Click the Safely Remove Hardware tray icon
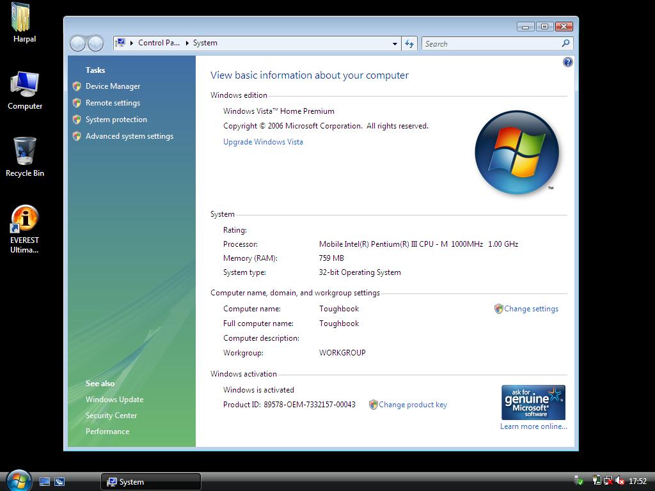This screenshot has height=491, width=655. coord(578,481)
